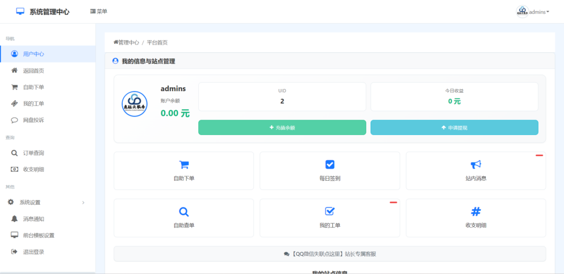Toggle the 菜单 sidebar collapse button
Image resolution: width=564 pixels, height=274 pixels.
(x=99, y=12)
